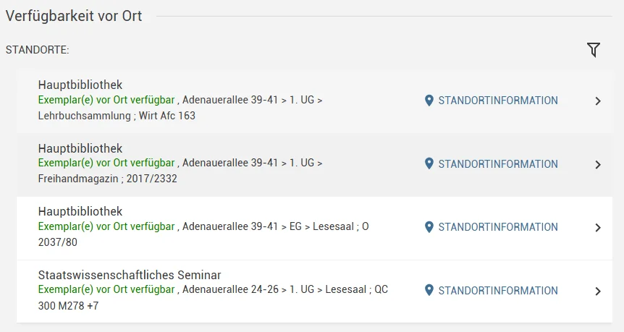The image size is (624, 332).
Task: Click map pin for Staatswissenschaftliches Seminar
Action: coord(429,291)
